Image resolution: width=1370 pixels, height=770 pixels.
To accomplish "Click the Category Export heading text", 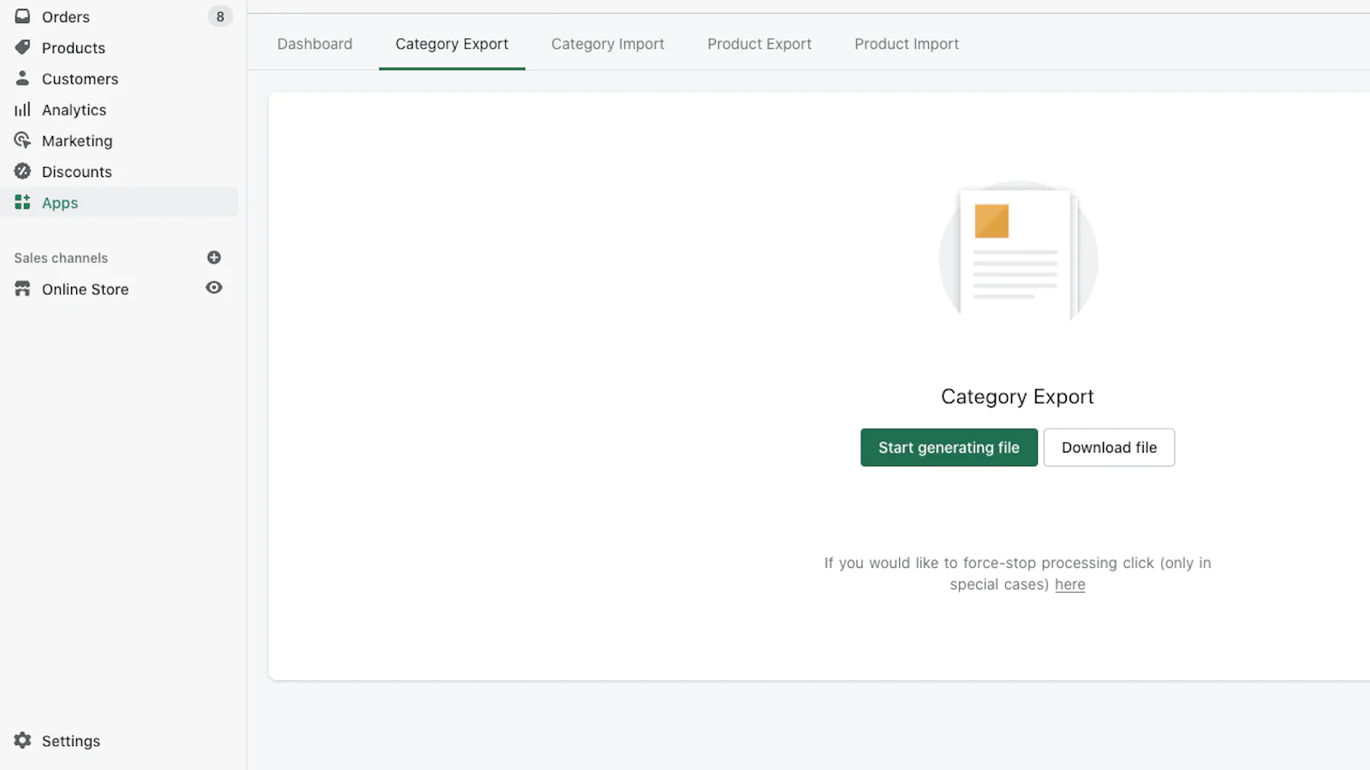I will 1017,397.
